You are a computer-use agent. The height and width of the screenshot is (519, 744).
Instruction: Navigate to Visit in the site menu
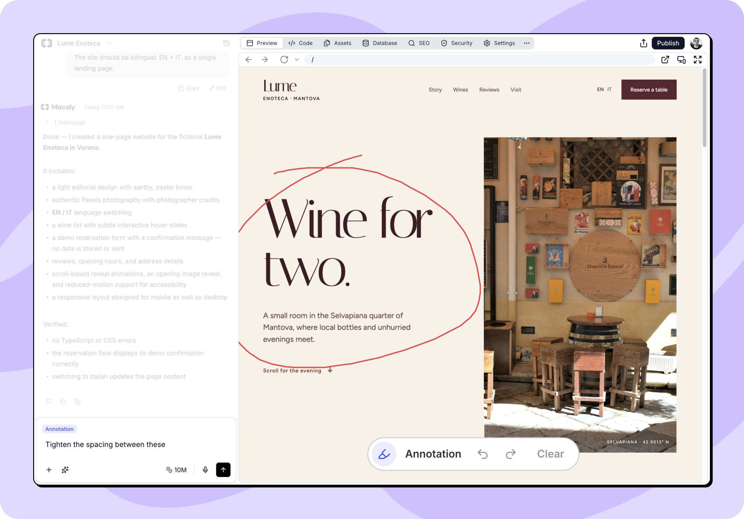coord(516,90)
